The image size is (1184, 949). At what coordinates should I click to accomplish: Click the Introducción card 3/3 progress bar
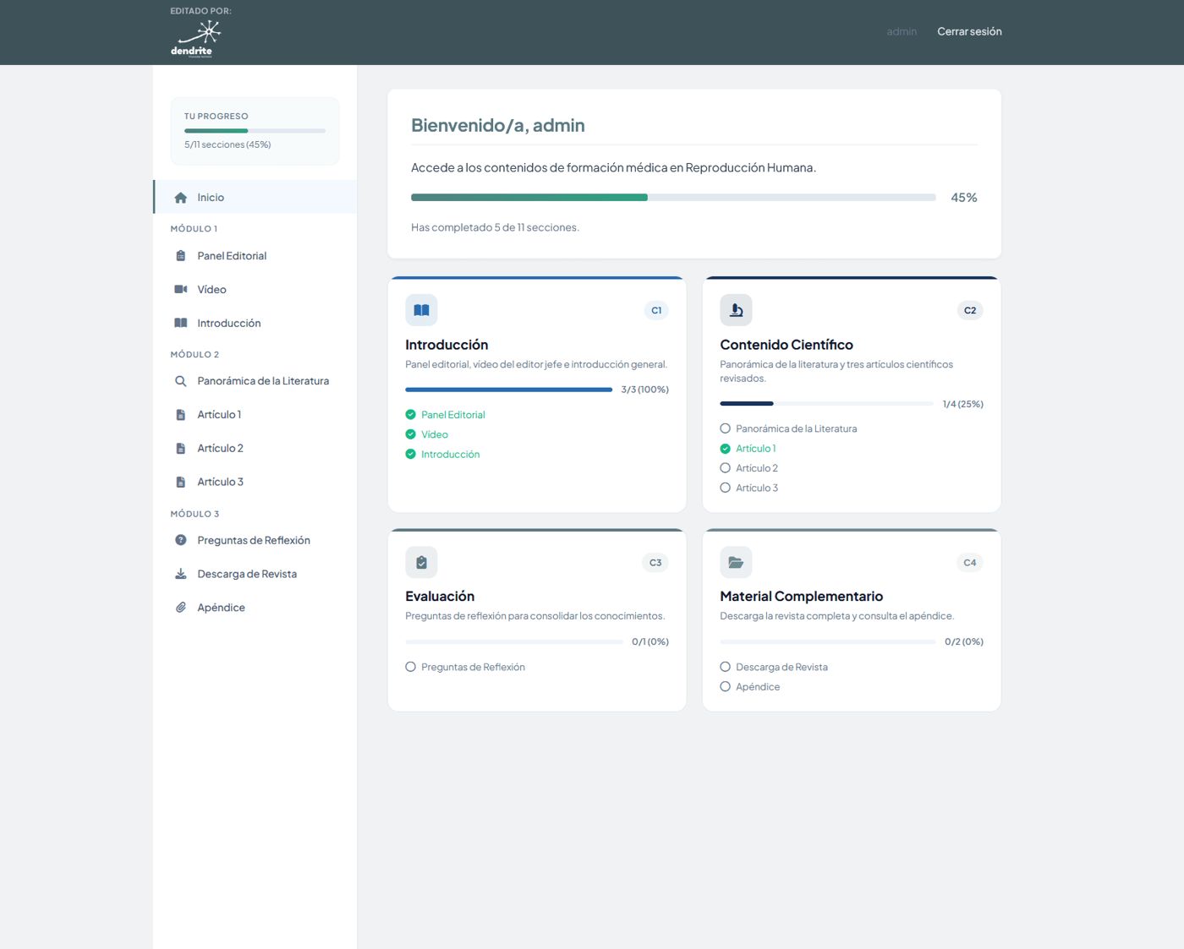[x=508, y=390]
